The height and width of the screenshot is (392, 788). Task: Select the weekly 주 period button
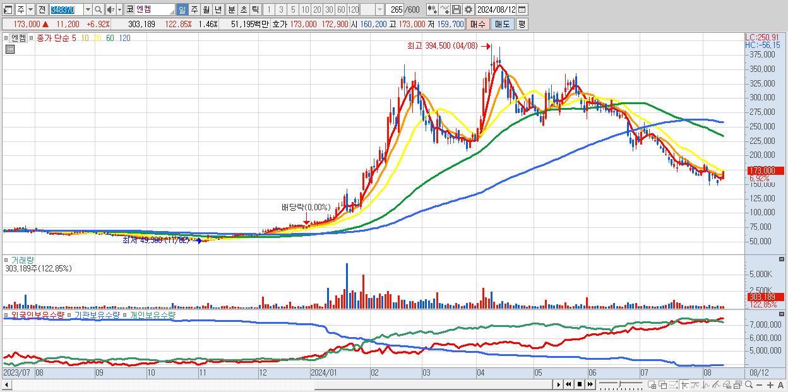pyautogui.click(x=194, y=9)
